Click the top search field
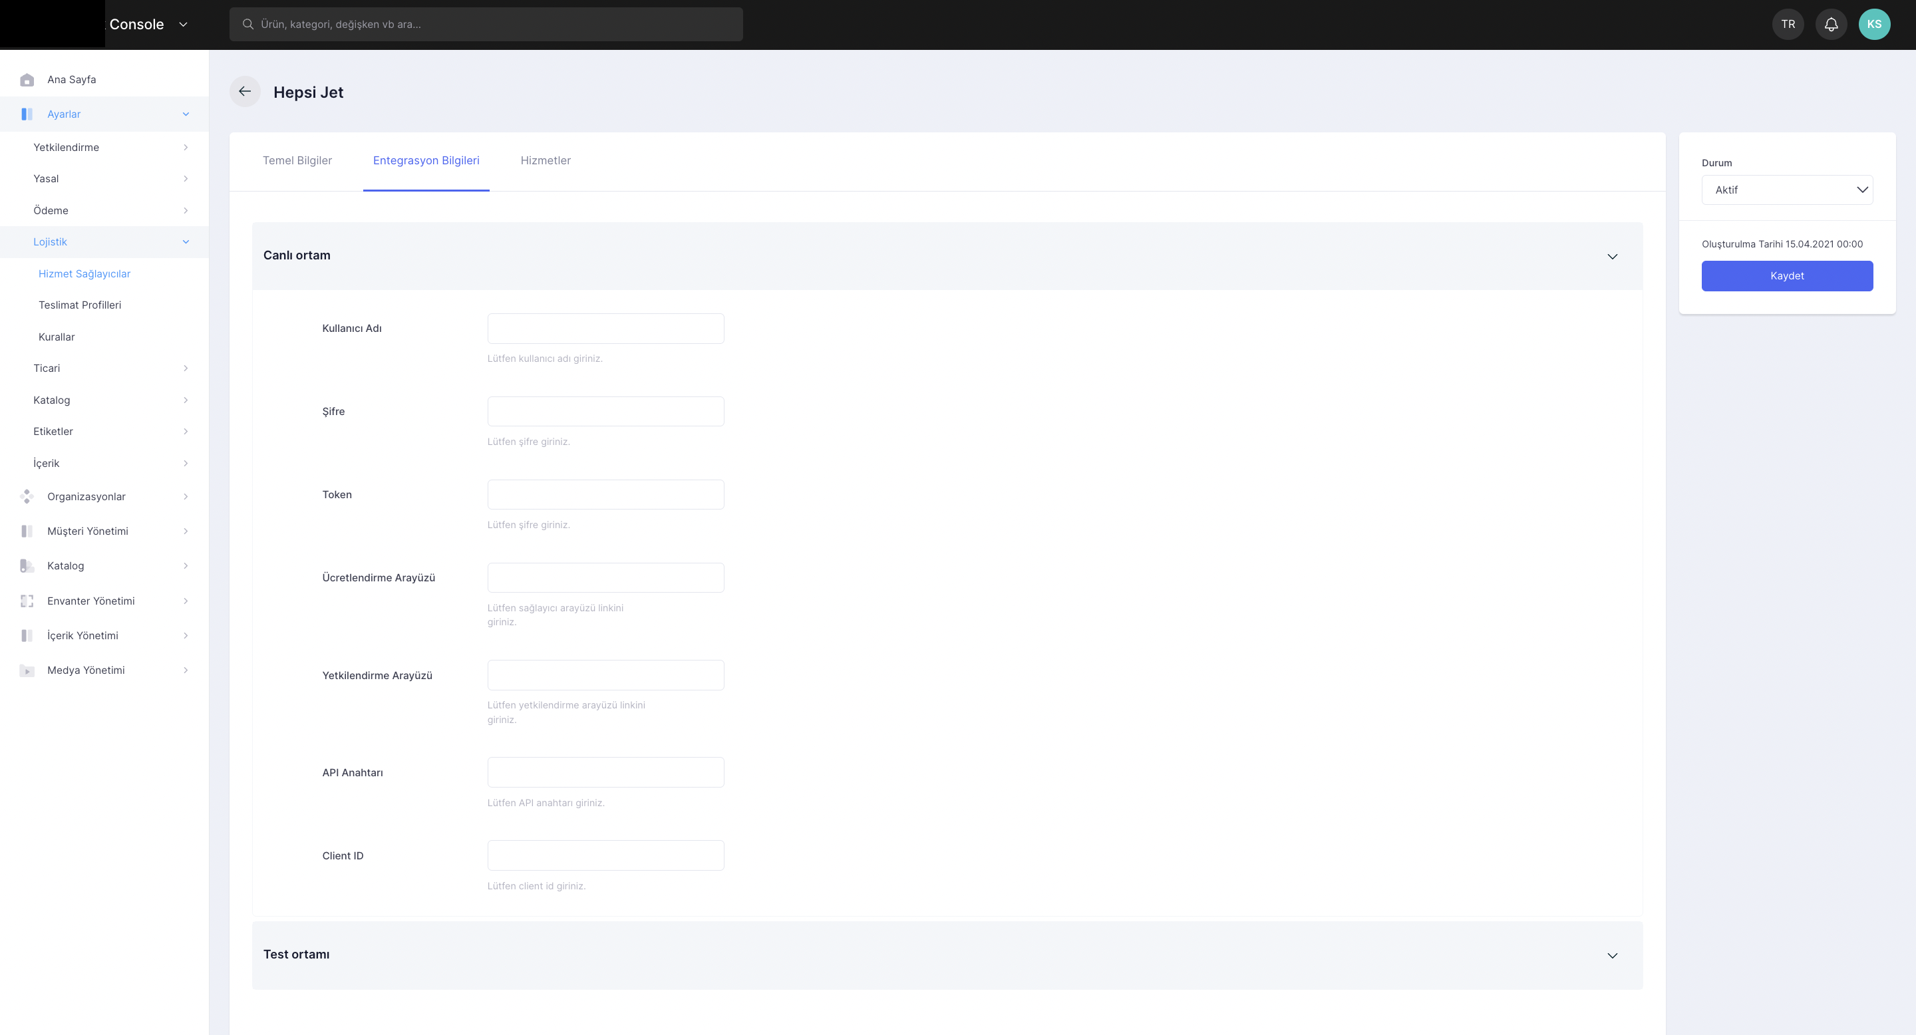 click(486, 25)
